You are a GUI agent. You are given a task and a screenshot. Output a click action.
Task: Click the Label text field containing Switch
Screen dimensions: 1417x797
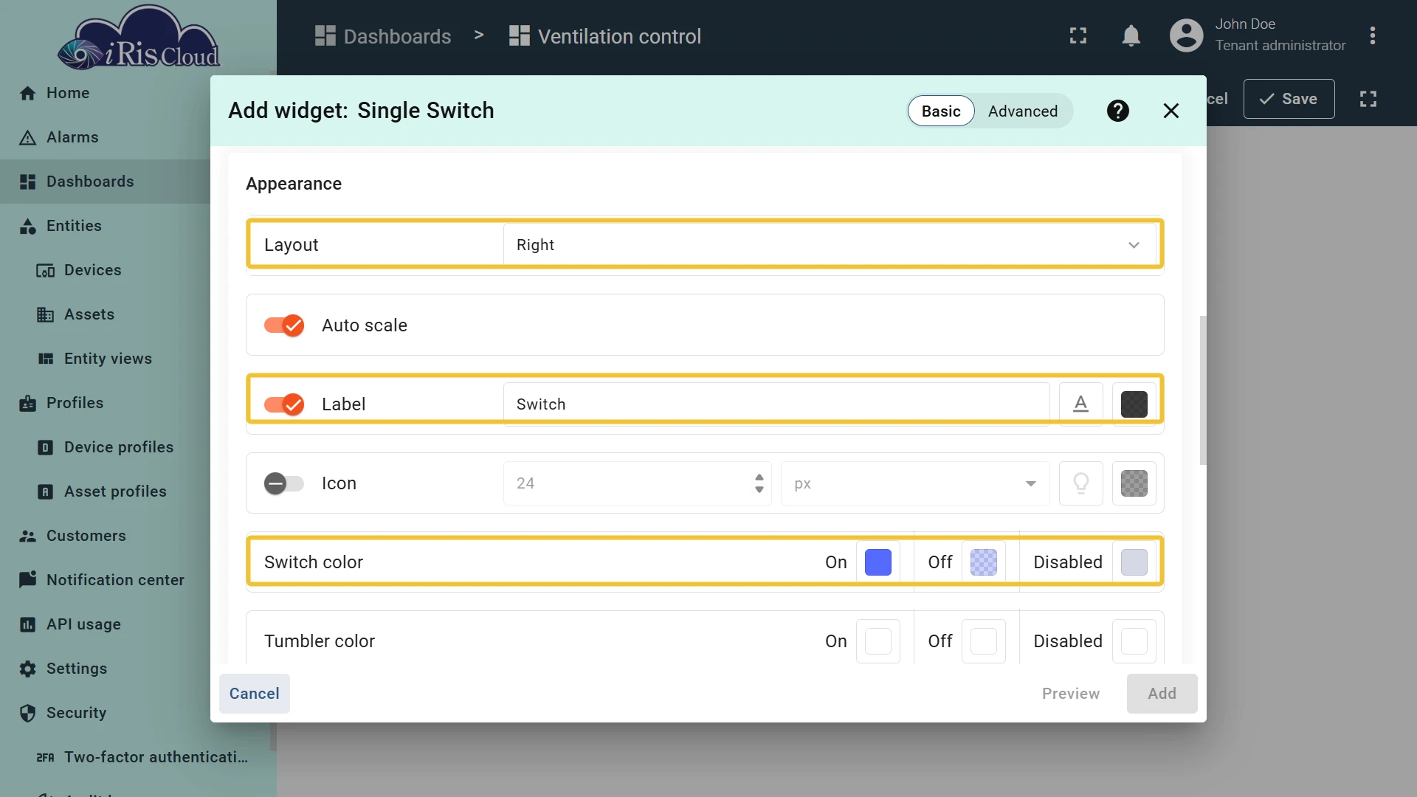pos(776,404)
